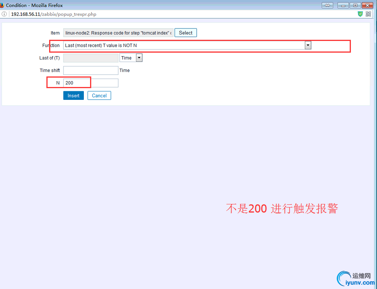Click the Cancel button
The image size is (377, 289).
coord(99,96)
